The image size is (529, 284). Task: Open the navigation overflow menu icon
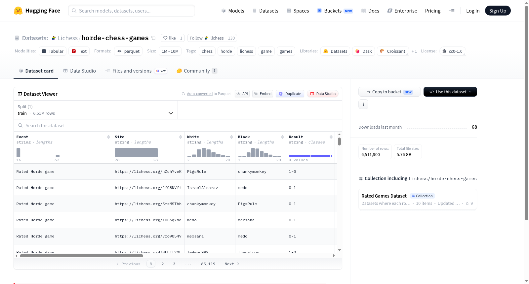coord(451,11)
